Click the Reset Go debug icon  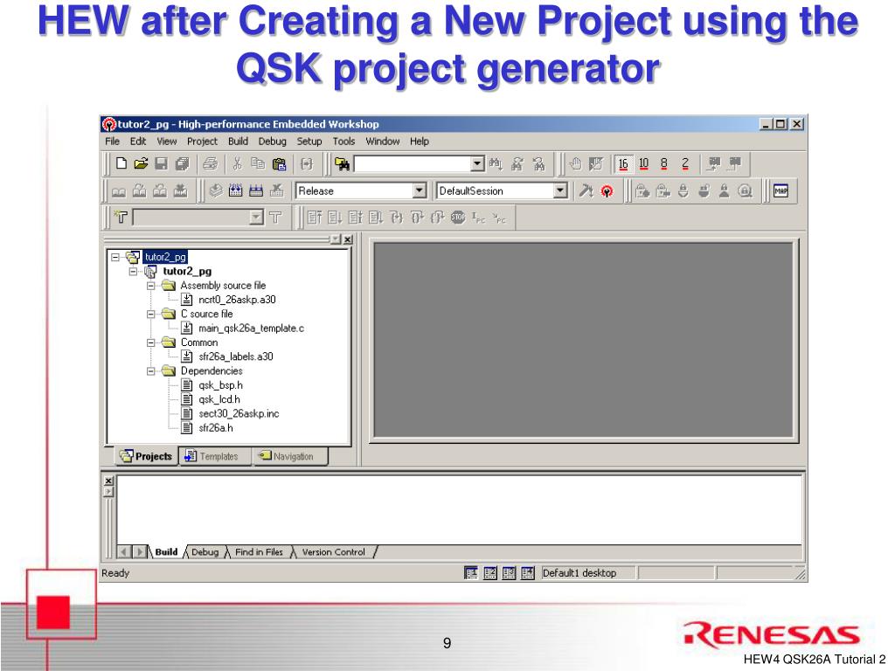coord(314,218)
